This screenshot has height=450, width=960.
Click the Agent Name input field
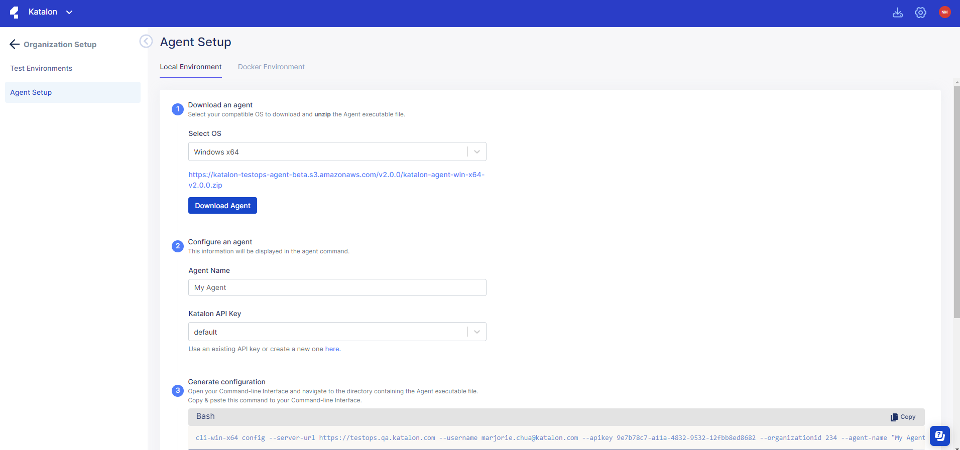click(337, 287)
